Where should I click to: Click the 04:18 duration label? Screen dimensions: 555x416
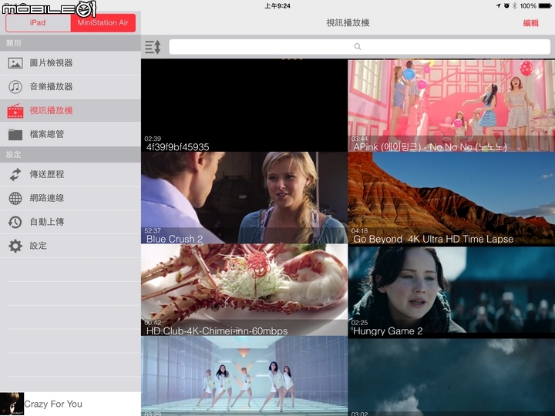pyautogui.click(x=359, y=230)
